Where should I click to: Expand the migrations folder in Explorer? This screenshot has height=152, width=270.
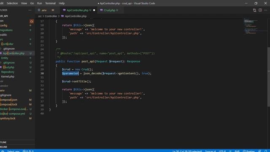click(17, 30)
